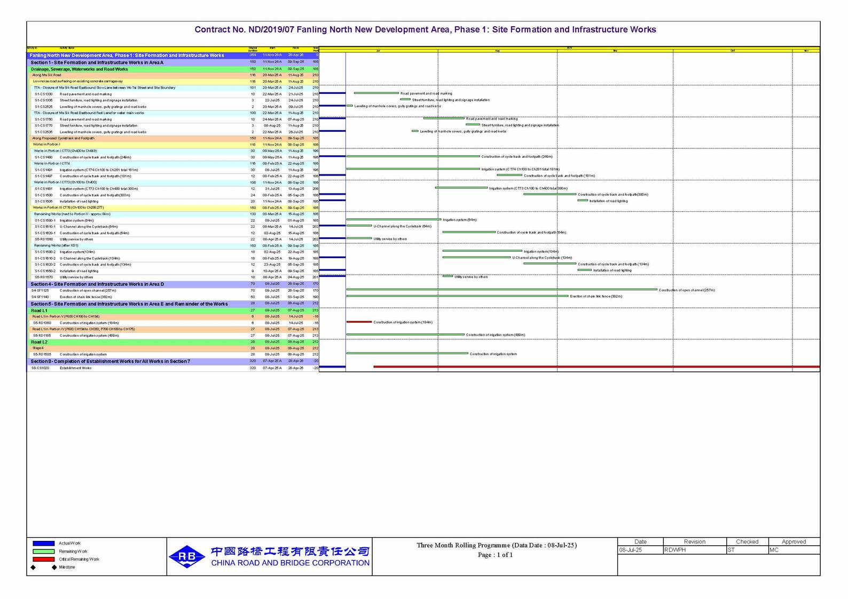Click the 'Revision' header in the footer table

click(x=694, y=541)
